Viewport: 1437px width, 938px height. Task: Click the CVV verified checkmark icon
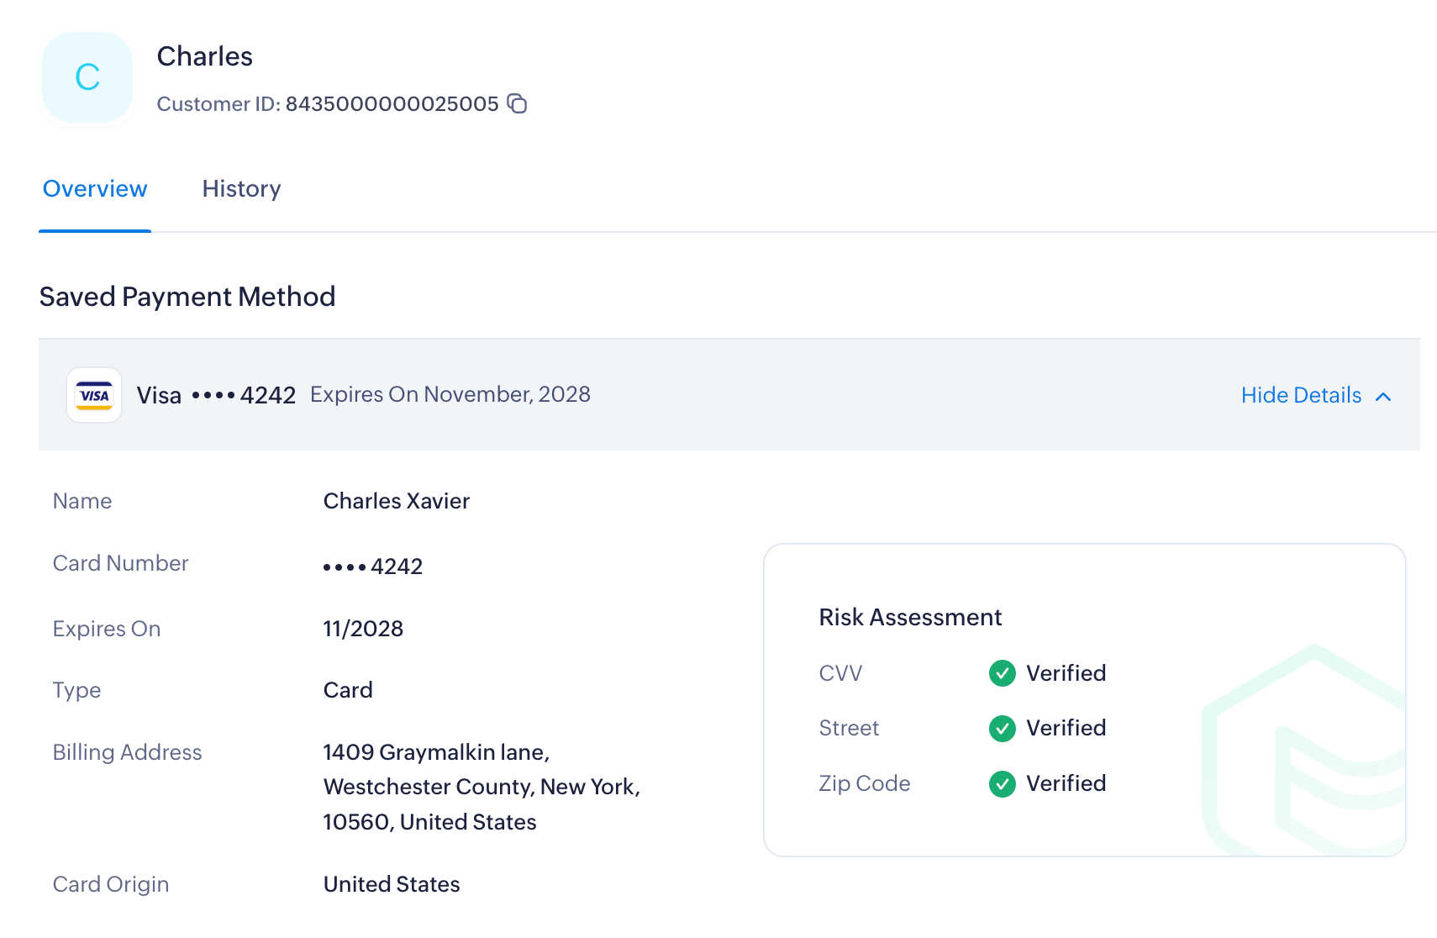click(x=1002, y=673)
